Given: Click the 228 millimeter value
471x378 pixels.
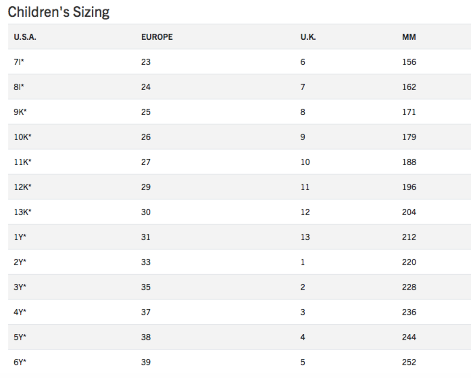Looking at the screenshot, I should (409, 287).
